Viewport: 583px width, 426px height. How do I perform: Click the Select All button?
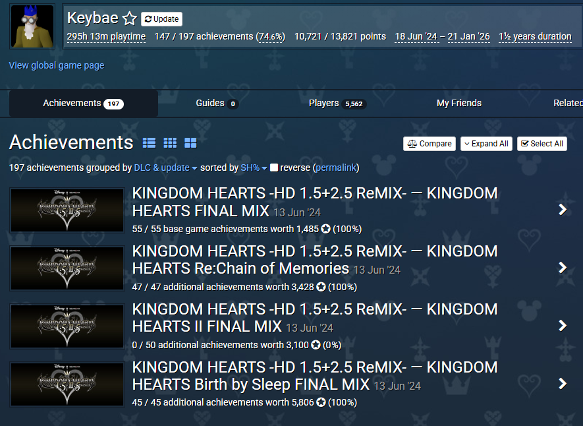point(542,144)
